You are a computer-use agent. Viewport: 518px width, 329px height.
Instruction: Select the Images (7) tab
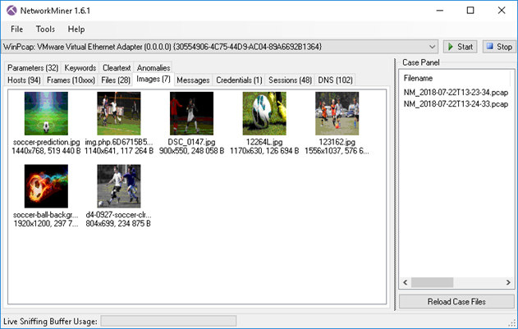coord(154,79)
